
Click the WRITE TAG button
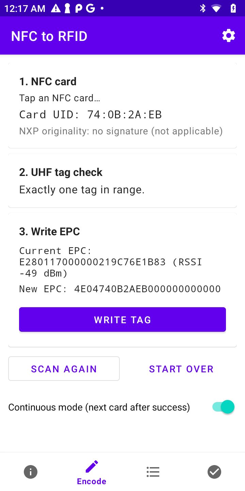tap(122, 319)
